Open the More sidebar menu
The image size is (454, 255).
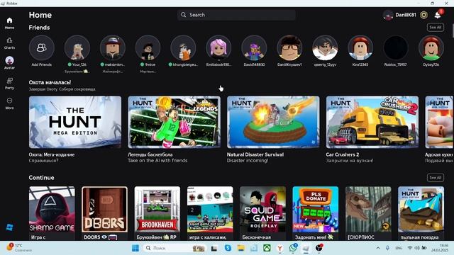click(x=9, y=103)
